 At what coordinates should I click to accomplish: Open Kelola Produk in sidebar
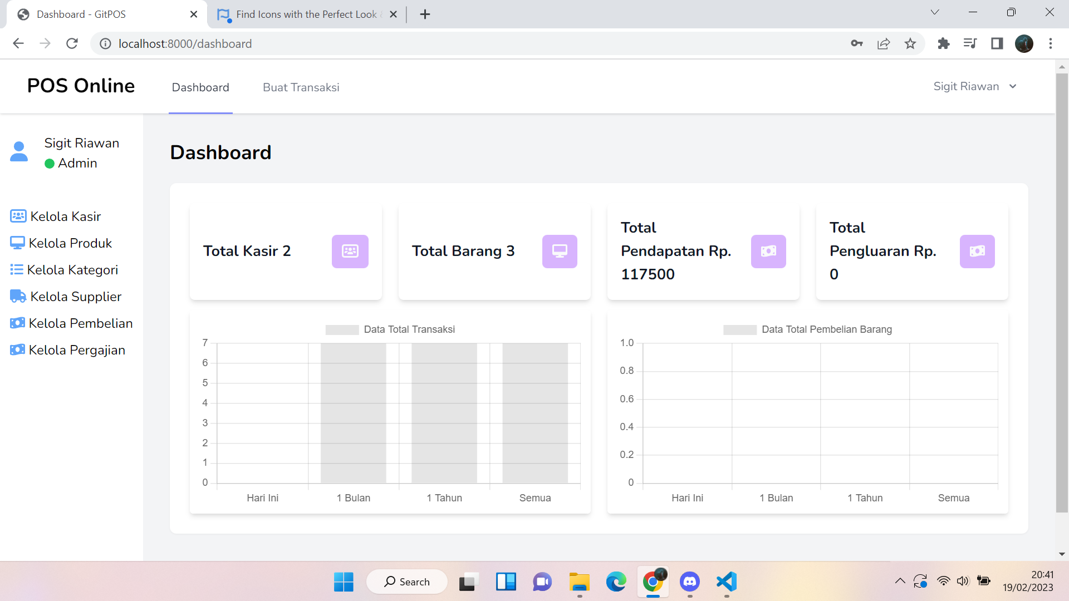tap(61, 243)
